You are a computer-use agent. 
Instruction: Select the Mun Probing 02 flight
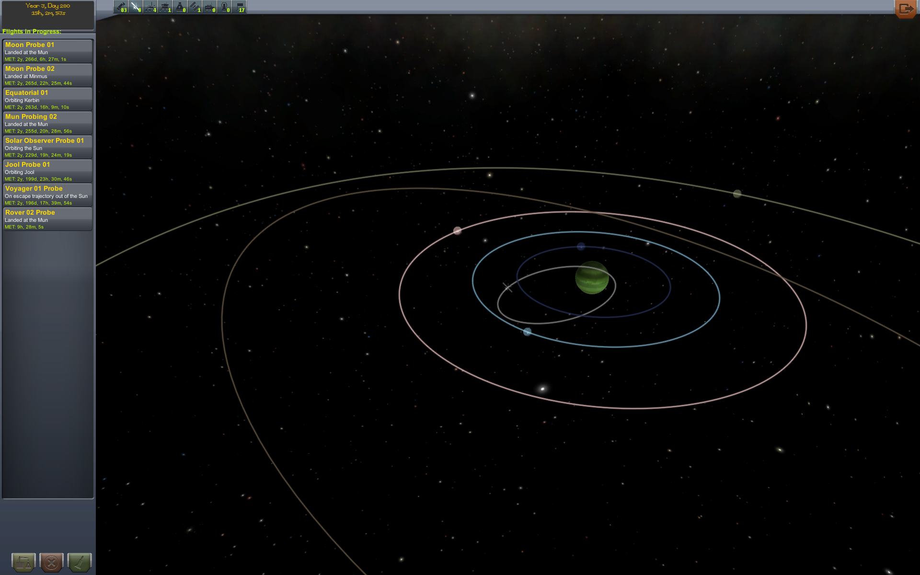click(47, 123)
